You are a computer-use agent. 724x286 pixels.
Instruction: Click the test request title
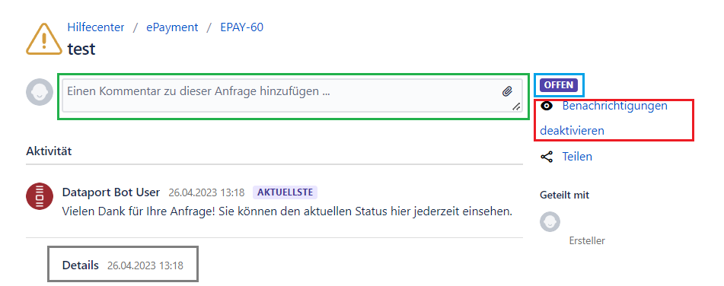click(x=81, y=49)
